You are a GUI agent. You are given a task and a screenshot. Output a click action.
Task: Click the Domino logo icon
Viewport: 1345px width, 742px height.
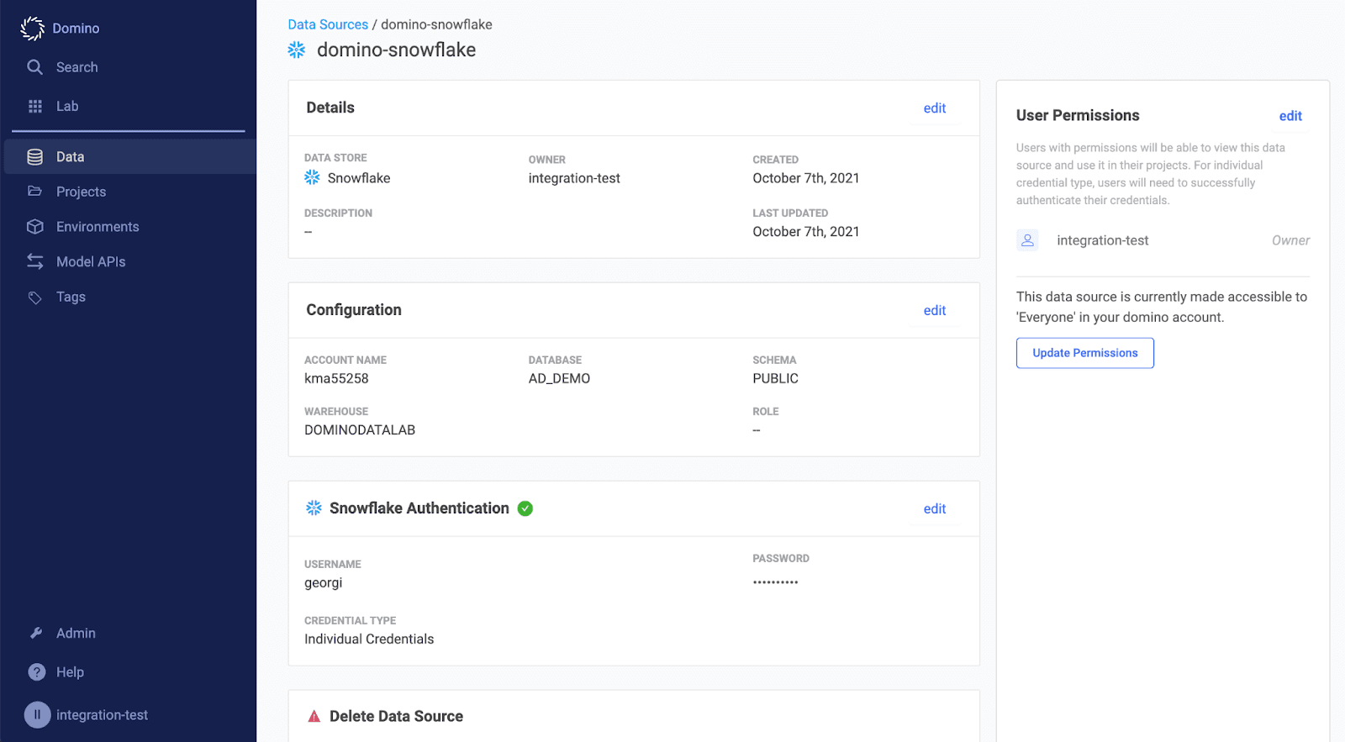[x=32, y=29]
